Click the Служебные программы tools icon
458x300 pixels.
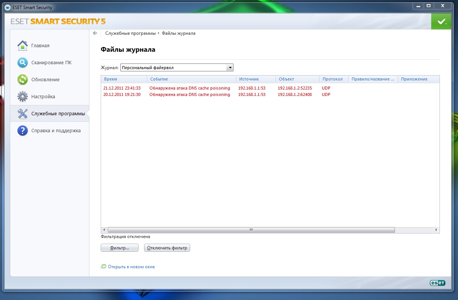tap(23, 113)
